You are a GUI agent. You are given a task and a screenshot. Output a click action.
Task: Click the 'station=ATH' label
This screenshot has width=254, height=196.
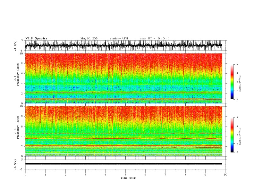point(119,38)
